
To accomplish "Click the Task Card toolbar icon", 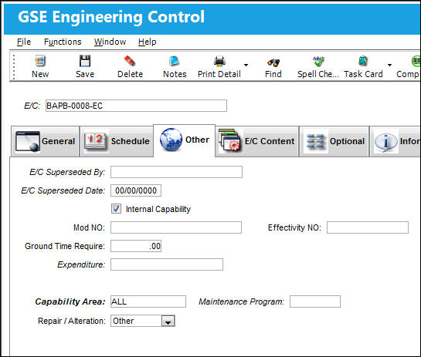I will [363, 61].
